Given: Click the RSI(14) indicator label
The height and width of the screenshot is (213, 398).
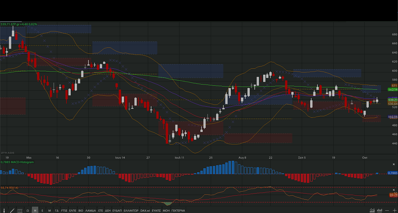Looking at the screenshot, I should pyautogui.click(x=9, y=188).
